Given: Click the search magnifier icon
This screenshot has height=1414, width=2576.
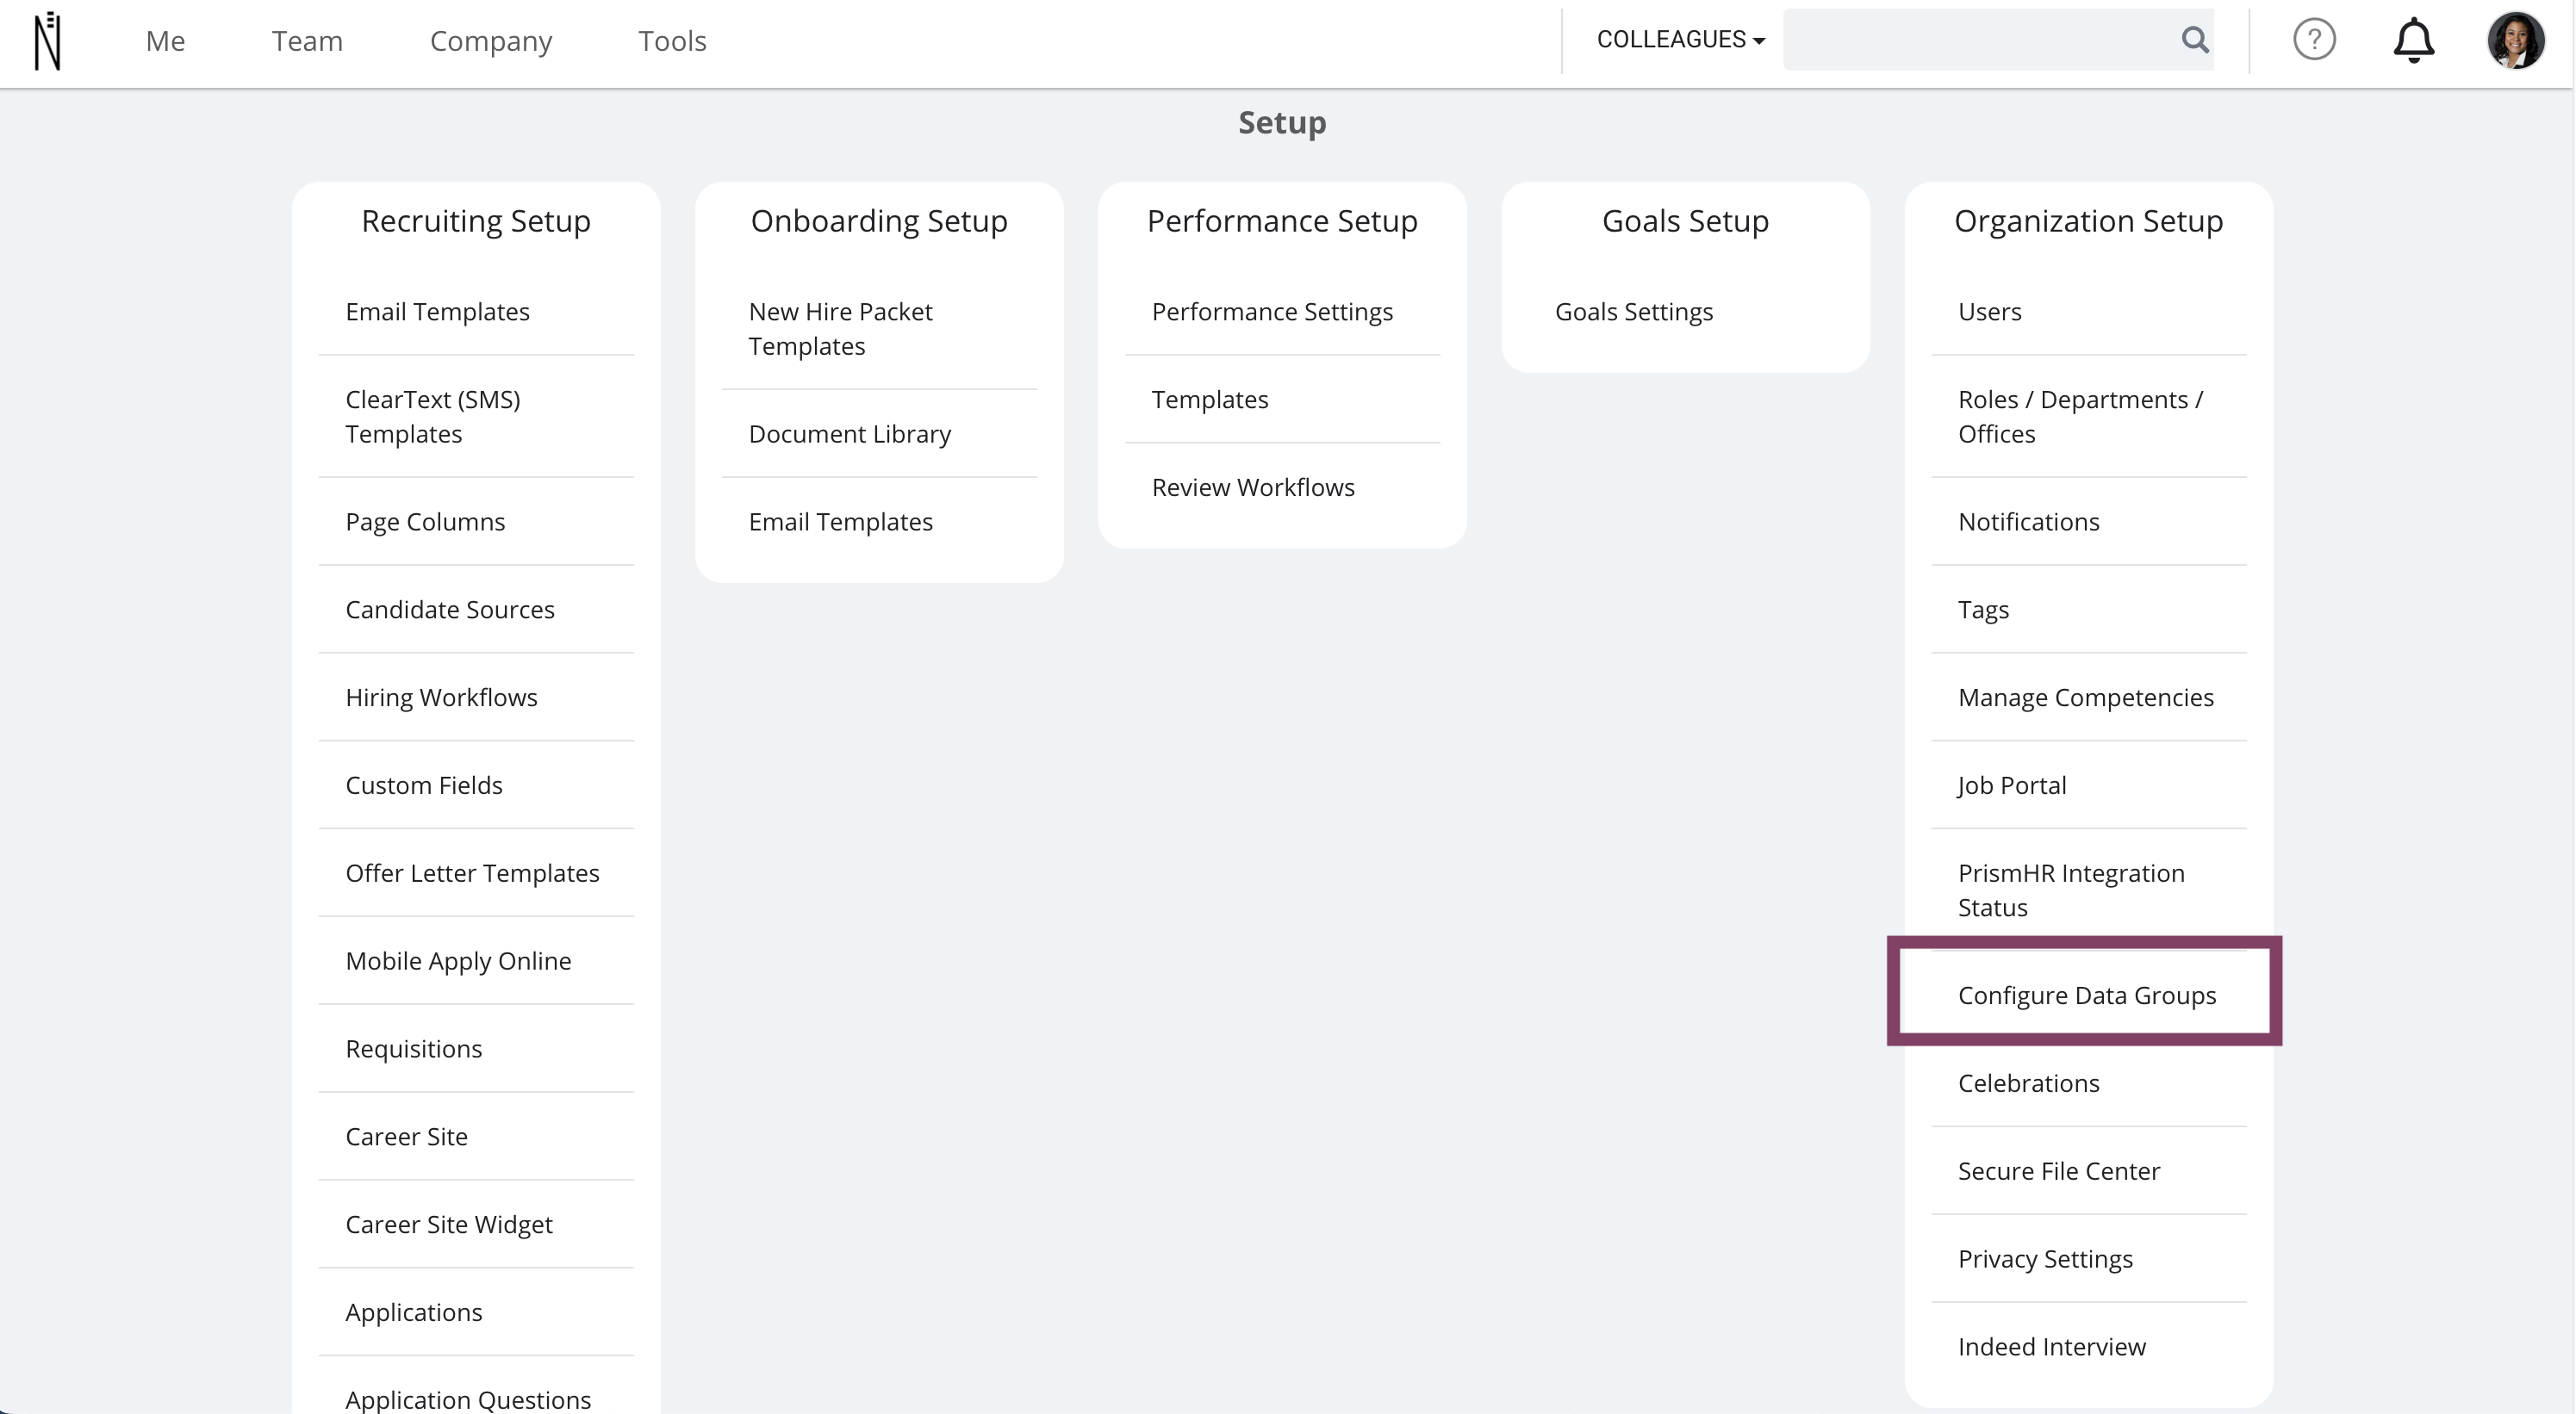Looking at the screenshot, I should click(x=2194, y=40).
